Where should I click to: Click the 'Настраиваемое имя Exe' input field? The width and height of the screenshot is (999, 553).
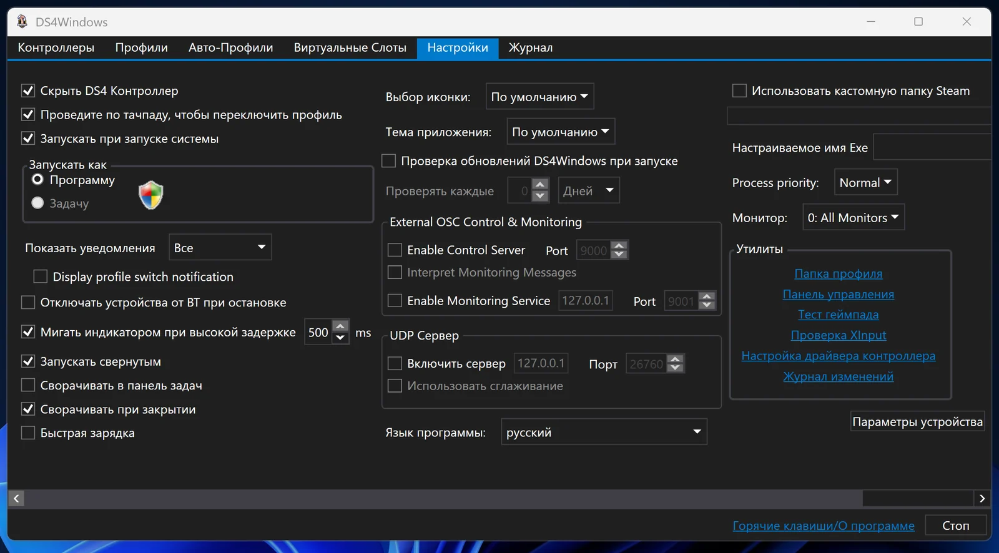(932, 147)
